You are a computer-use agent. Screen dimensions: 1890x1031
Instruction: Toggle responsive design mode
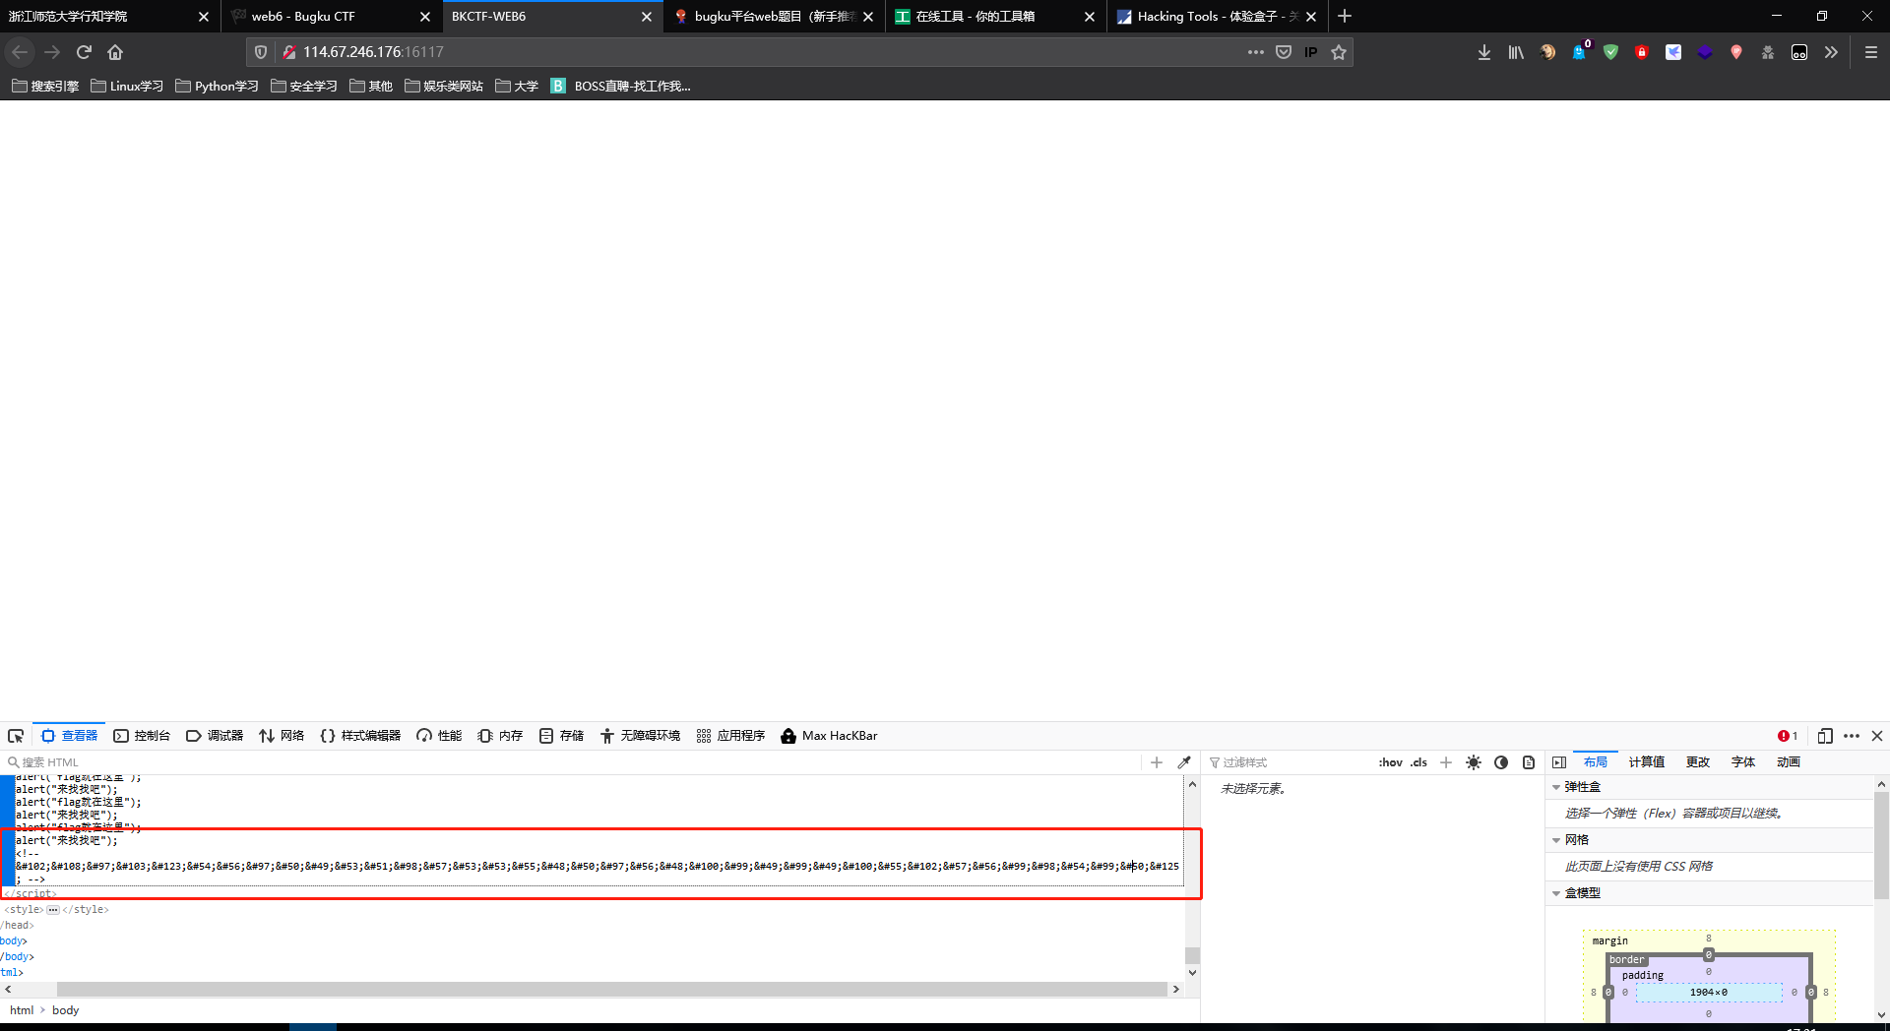tap(1825, 736)
